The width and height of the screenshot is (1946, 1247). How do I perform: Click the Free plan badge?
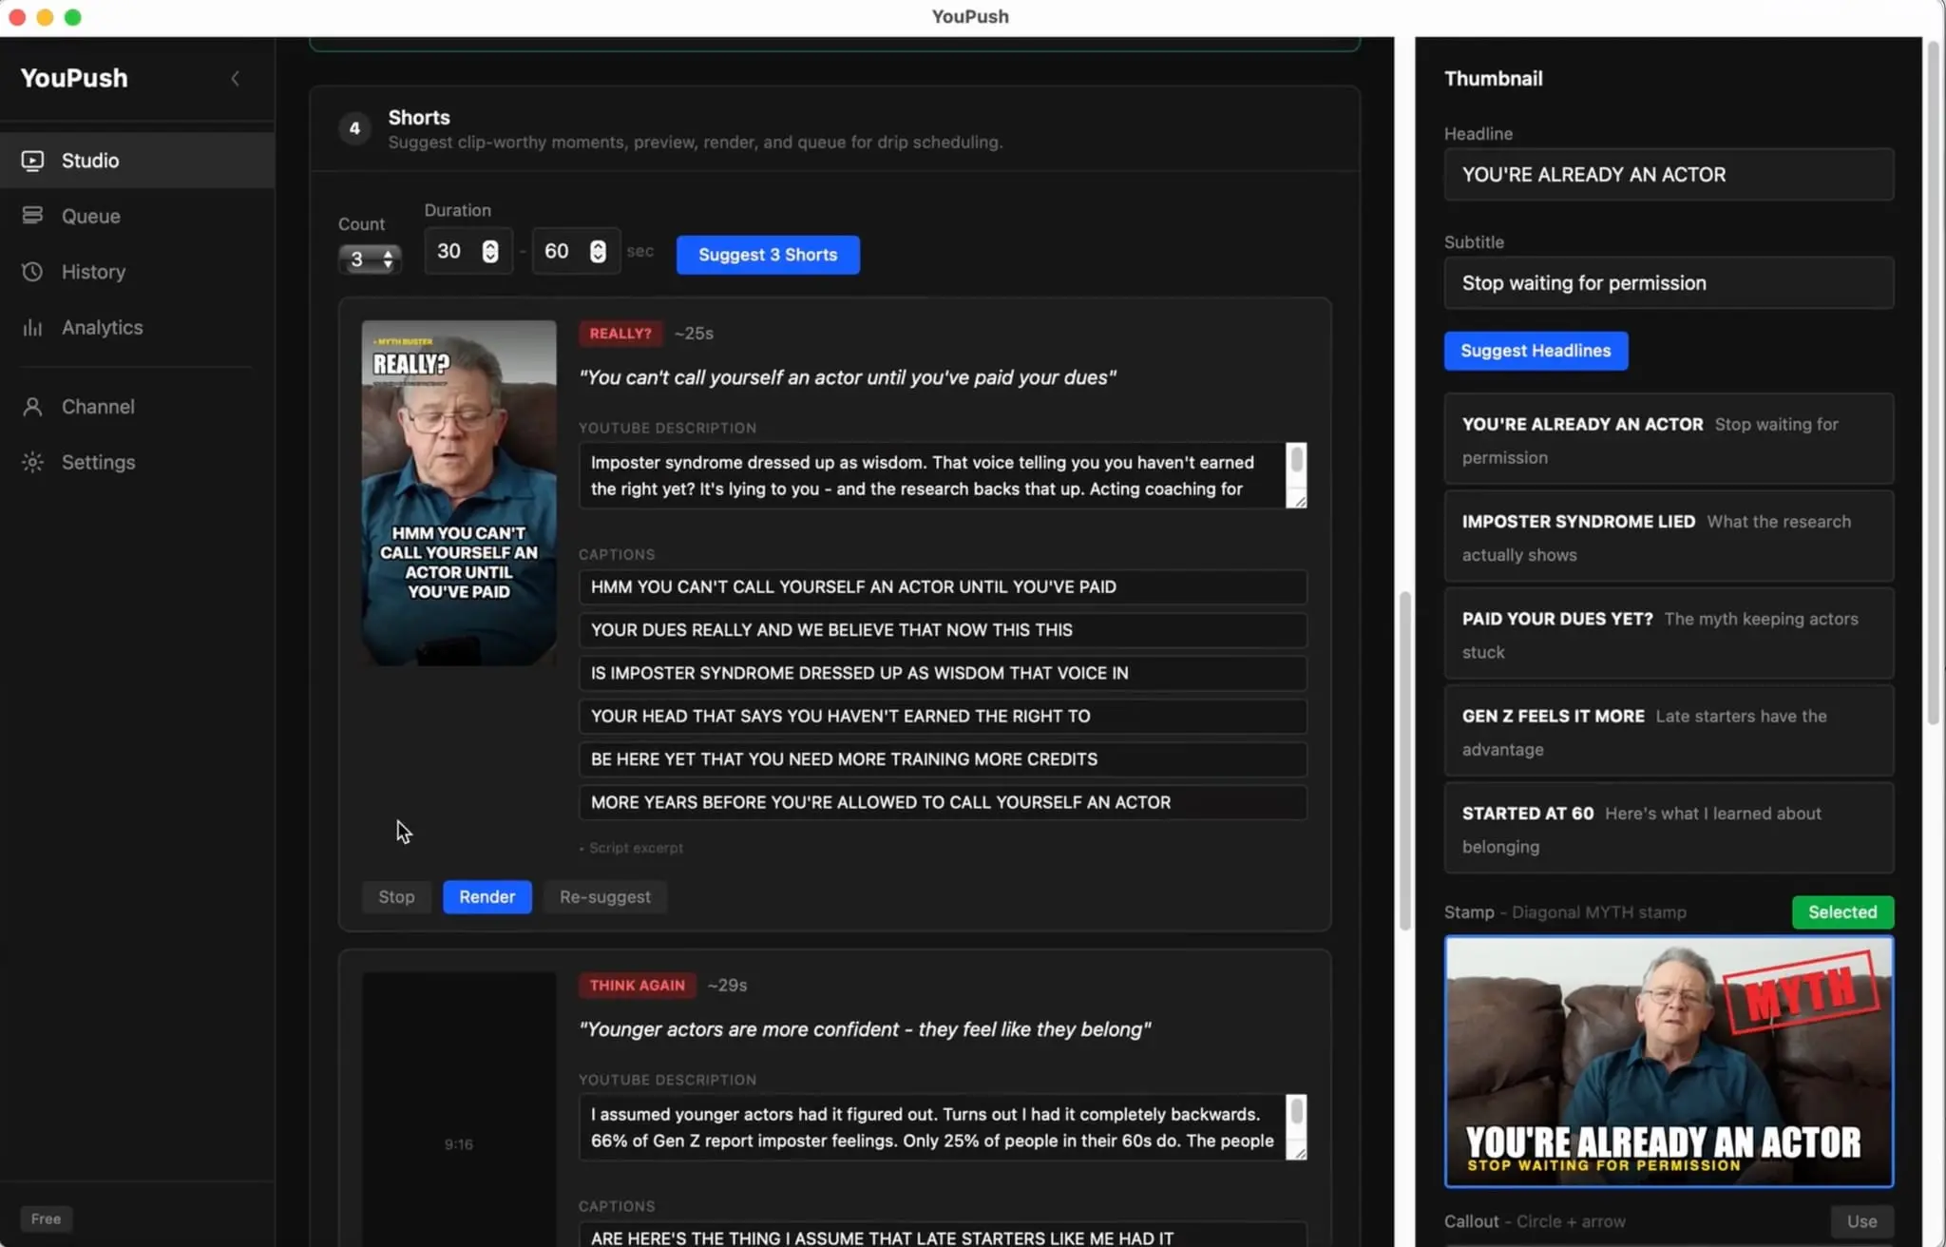click(x=46, y=1218)
